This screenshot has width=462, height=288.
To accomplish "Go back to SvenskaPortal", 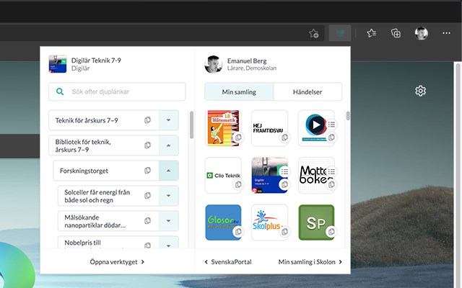I will [228, 262].
